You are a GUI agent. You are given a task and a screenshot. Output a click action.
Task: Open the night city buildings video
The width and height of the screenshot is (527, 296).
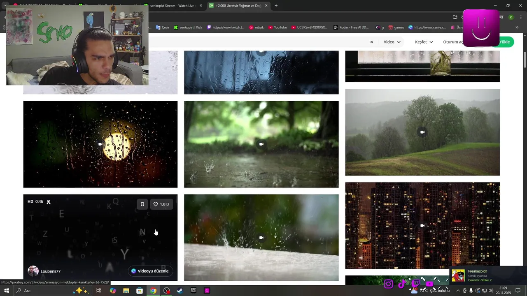pos(422,225)
